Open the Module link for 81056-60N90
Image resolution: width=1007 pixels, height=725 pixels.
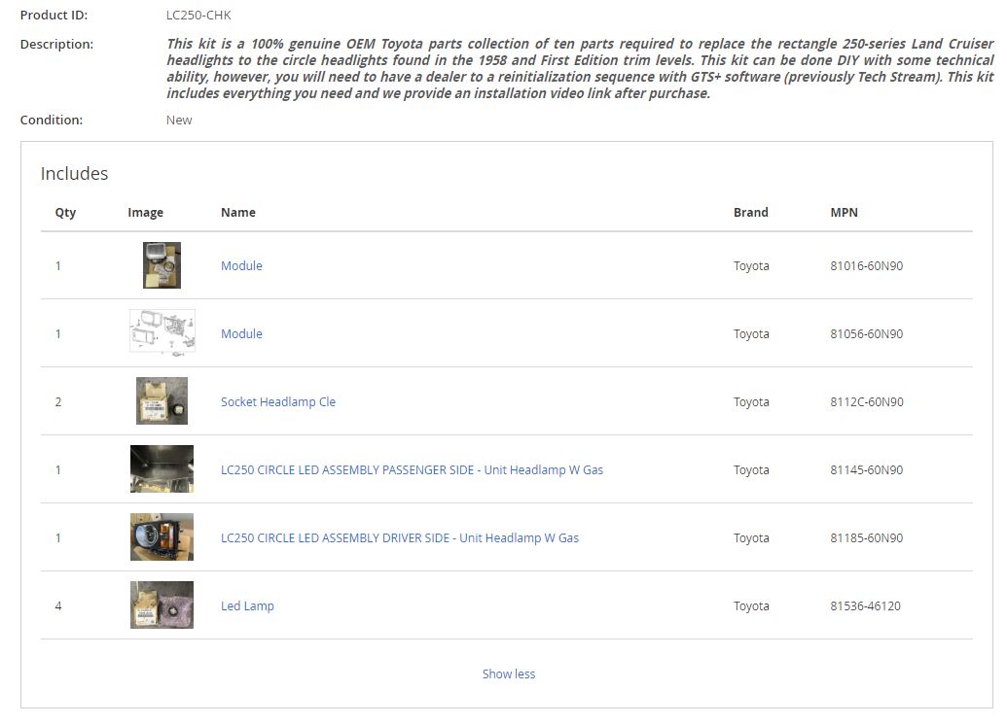point(241,333)
